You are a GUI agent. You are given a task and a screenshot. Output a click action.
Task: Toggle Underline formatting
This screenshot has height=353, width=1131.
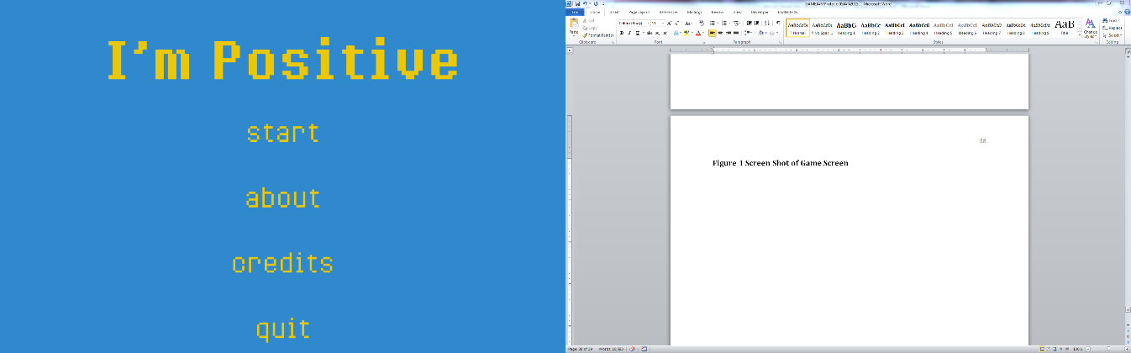[638, 33]
